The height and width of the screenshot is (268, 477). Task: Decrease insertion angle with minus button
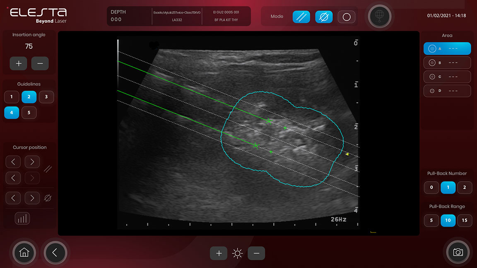coord(40,64)
